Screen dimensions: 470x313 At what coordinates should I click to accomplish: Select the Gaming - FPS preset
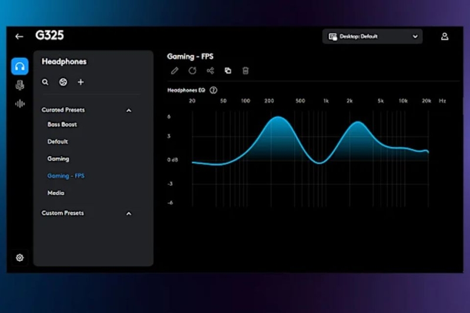(x=66, y=176)
